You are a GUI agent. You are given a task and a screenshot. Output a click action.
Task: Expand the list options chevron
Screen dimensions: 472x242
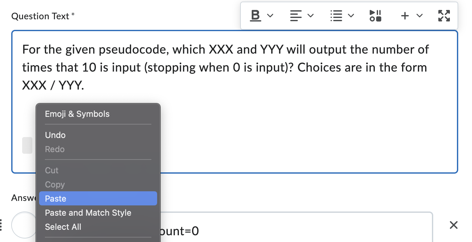click(x=351, y=15)
